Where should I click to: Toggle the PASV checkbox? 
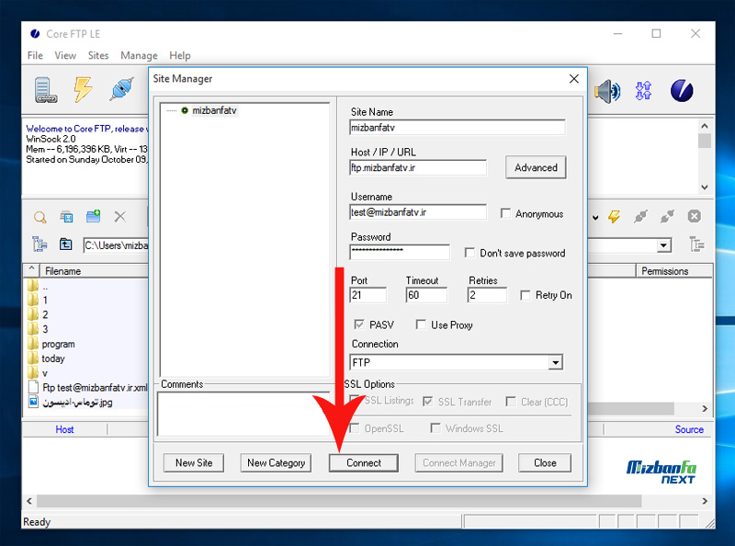359,324
